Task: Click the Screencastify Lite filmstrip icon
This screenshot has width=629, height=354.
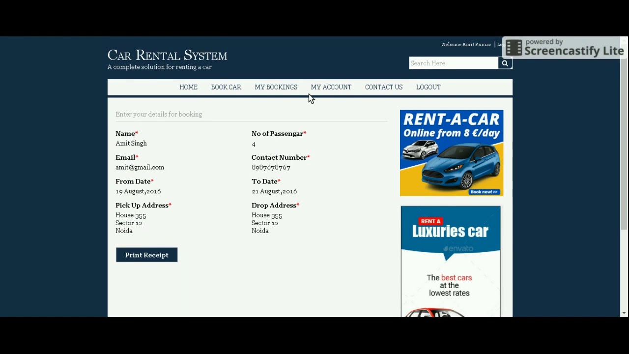Action: (x=514, y=48)
